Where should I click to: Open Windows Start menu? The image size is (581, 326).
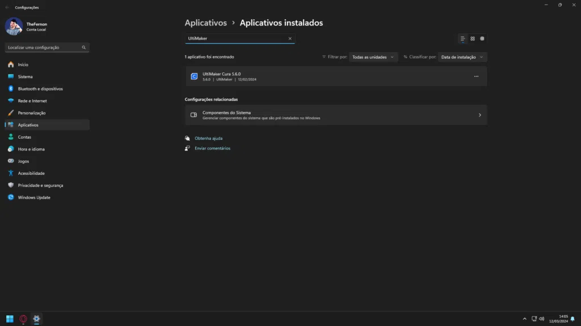click(x=10, y=319)
